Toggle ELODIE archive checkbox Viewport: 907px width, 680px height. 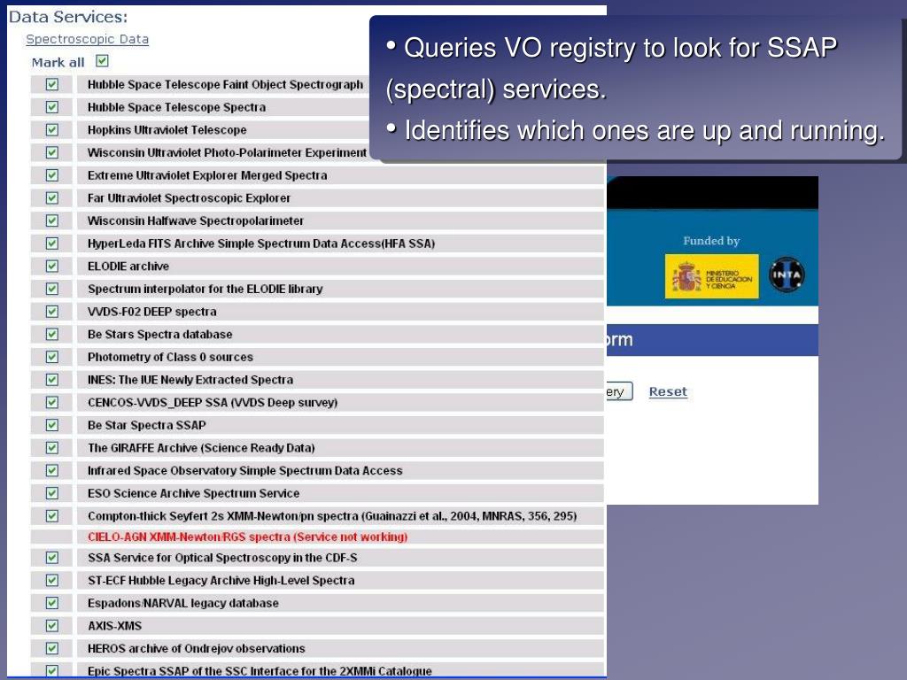pos(52,266)
